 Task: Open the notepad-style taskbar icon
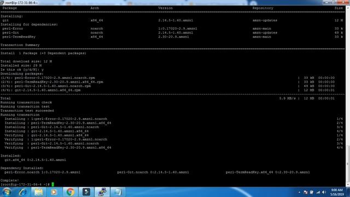point(118,192)
